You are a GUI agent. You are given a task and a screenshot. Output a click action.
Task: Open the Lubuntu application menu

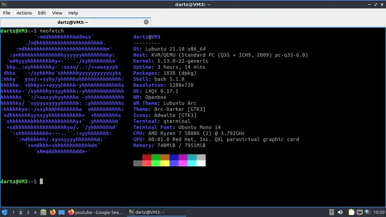point(5,212)
